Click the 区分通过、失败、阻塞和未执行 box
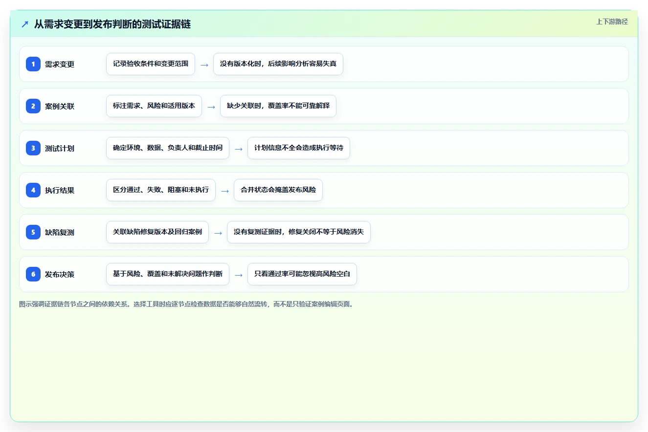This screenshot has width=648, height=432. 161,190
